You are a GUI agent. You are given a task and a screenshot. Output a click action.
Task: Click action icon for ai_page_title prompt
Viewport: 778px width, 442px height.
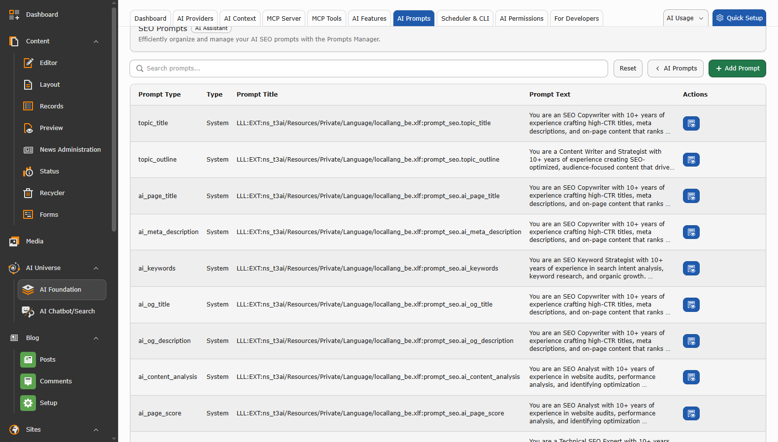pos(691,196)
